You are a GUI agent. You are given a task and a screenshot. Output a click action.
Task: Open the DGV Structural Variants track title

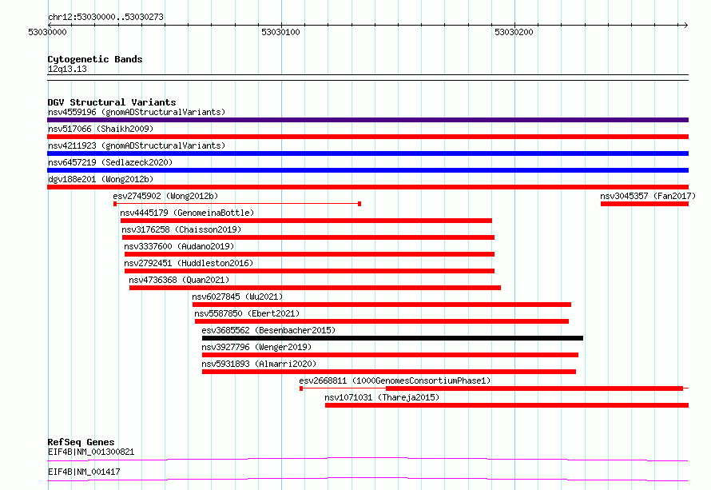[112, 102]
